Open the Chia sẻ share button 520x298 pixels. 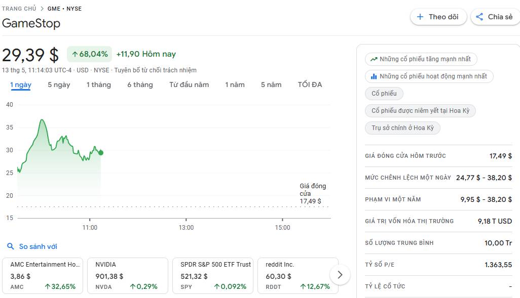click(x=496, y=17)
